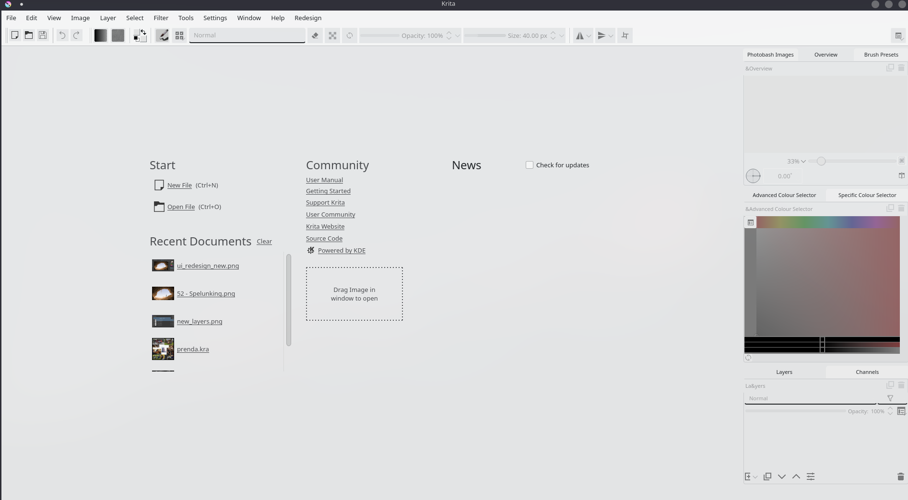This screenshot has width=908, height=500.
Task: Switch to the Channels tab
Action: [x=867, y=372]
